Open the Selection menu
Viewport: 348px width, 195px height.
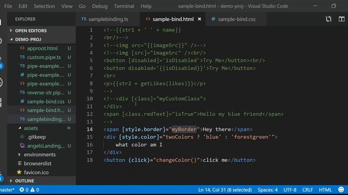point(45,6)
